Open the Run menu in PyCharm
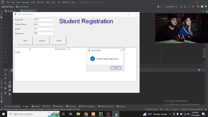 [47, 2]
